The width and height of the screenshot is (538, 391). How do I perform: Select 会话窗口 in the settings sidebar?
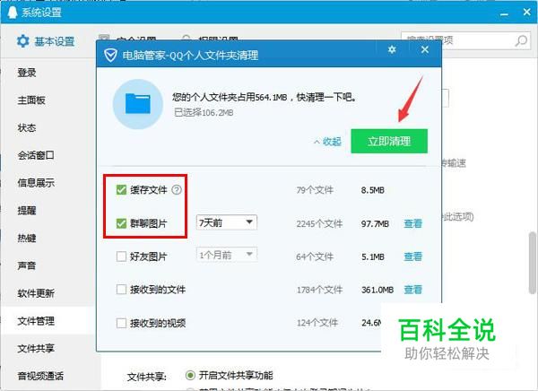(36, 155)
